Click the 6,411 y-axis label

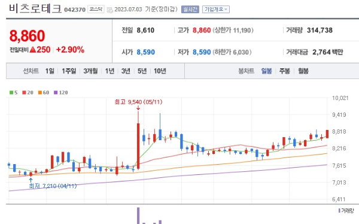[x=339, y=199]
